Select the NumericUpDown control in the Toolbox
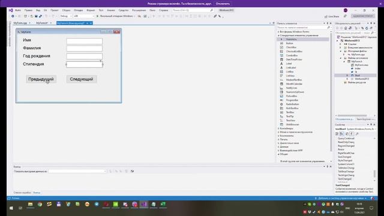 (x=302, y=92)
